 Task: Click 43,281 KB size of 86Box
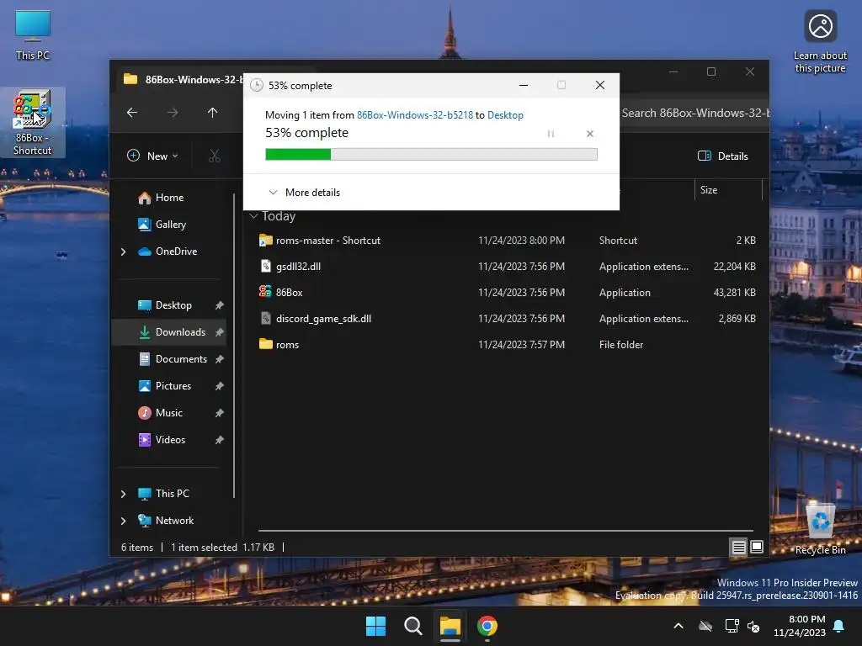pos(734,293)
